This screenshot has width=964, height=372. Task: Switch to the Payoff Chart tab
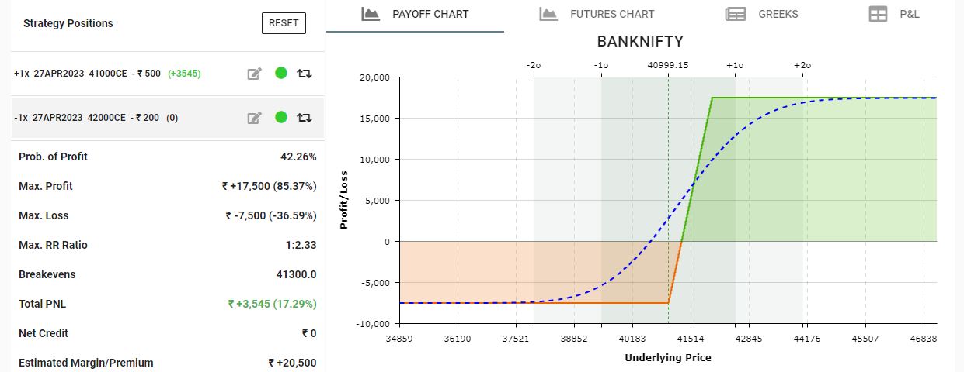[415, 15]
